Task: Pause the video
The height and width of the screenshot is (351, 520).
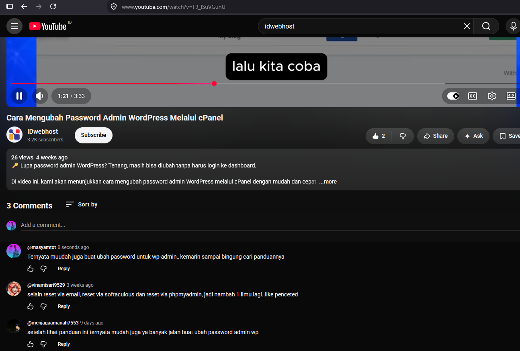Action: point(19,96)
